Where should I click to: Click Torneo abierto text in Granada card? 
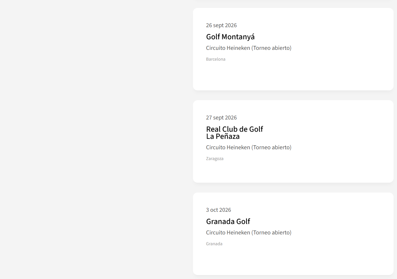click(272, 233)
